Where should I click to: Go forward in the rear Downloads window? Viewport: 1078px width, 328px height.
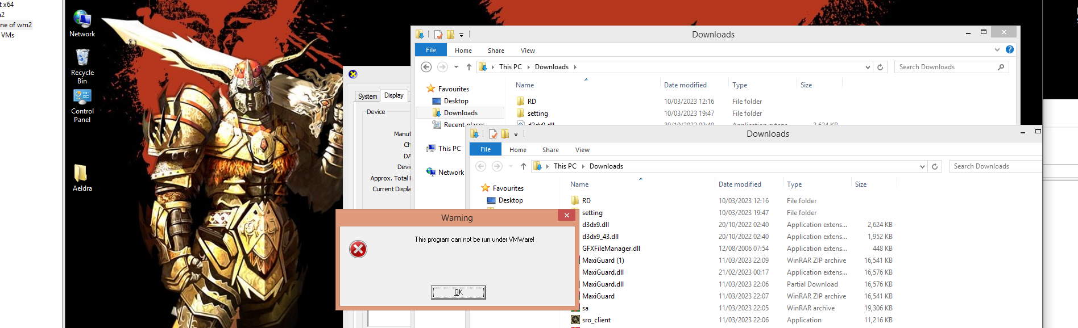pos(442,67)
